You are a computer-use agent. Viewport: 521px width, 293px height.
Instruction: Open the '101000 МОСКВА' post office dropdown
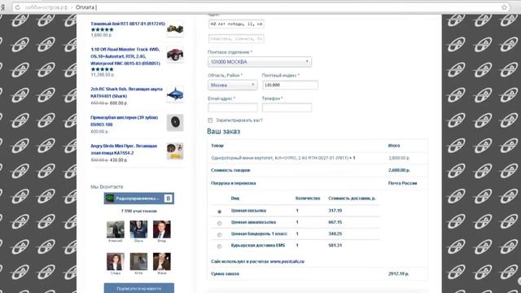point(260,62)
